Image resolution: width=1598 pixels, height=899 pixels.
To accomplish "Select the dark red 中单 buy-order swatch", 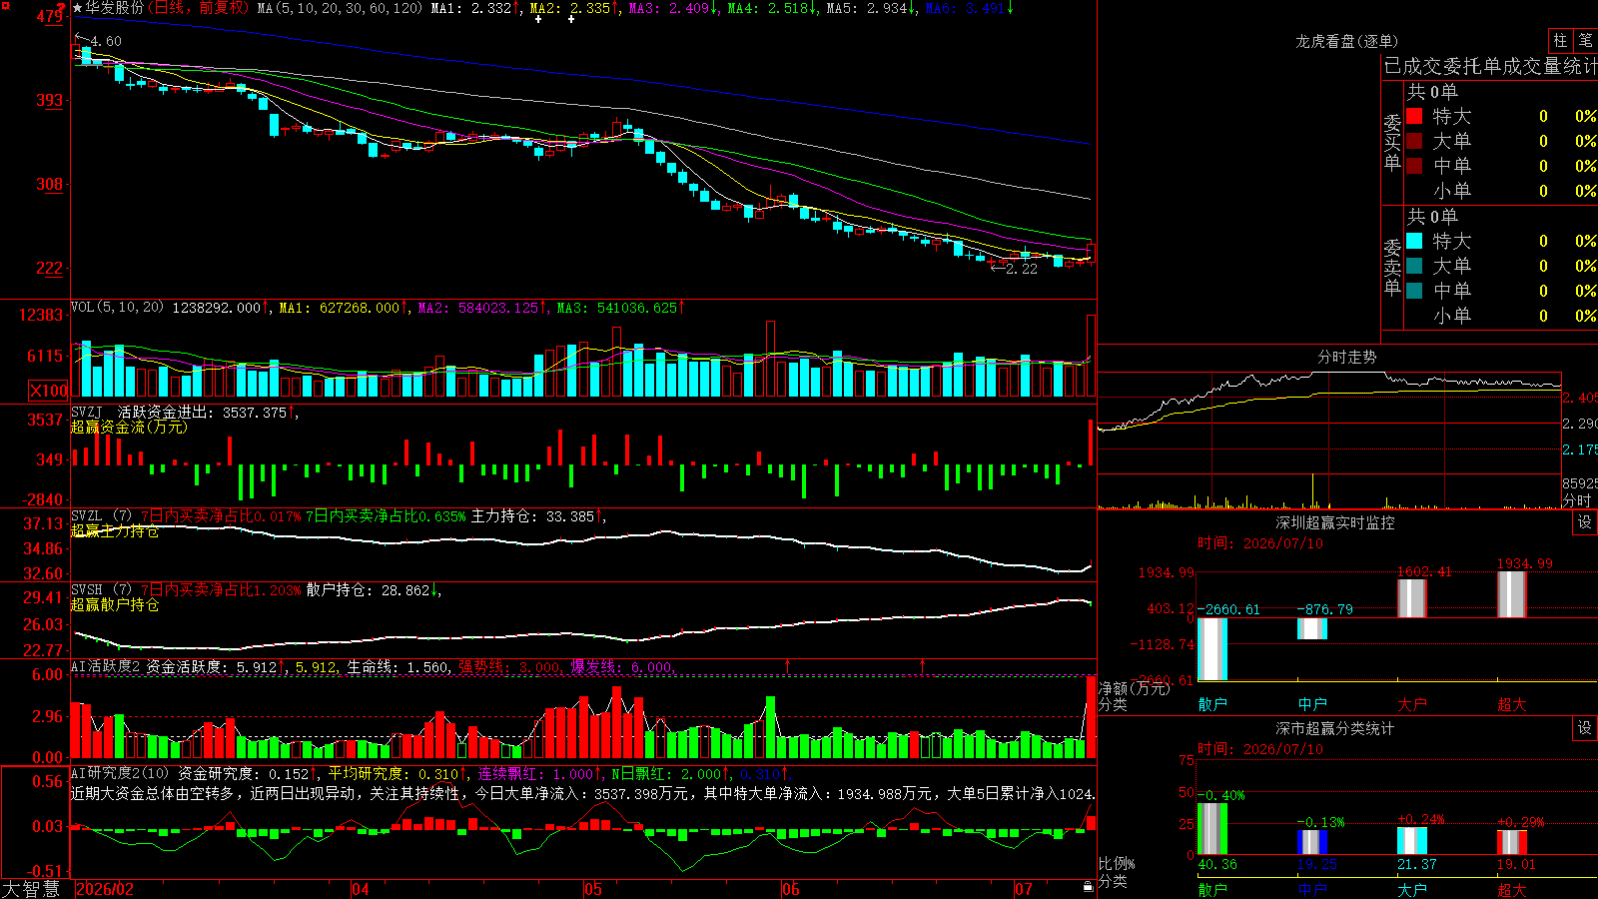I will pyautogui.click(x=1414, y=166).
